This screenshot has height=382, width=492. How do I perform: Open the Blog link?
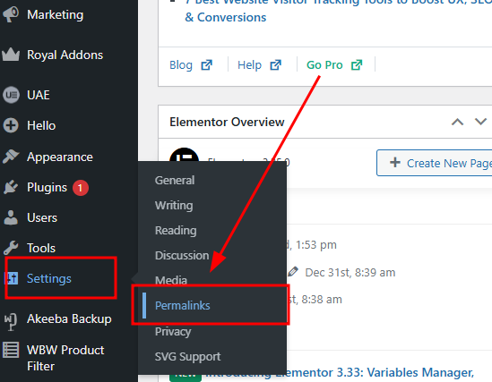[181, 64]
